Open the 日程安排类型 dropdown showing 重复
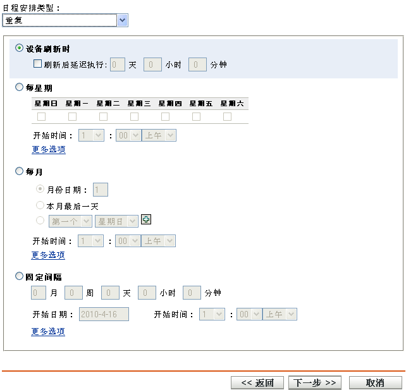 65,20
